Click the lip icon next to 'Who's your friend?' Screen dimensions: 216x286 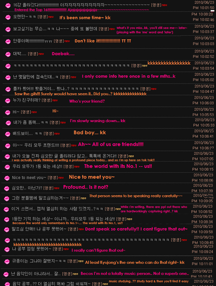coord(7,101)
